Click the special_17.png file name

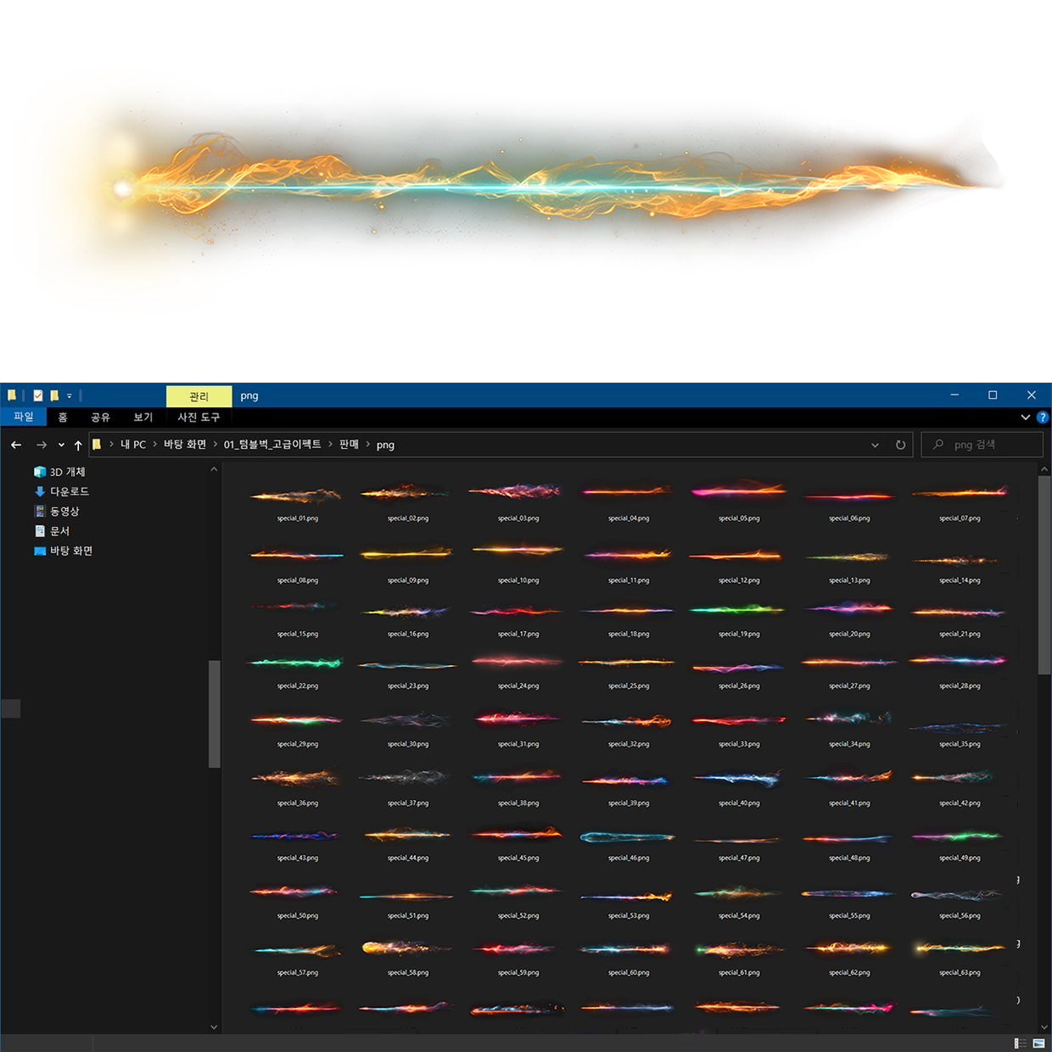point(518,634)
